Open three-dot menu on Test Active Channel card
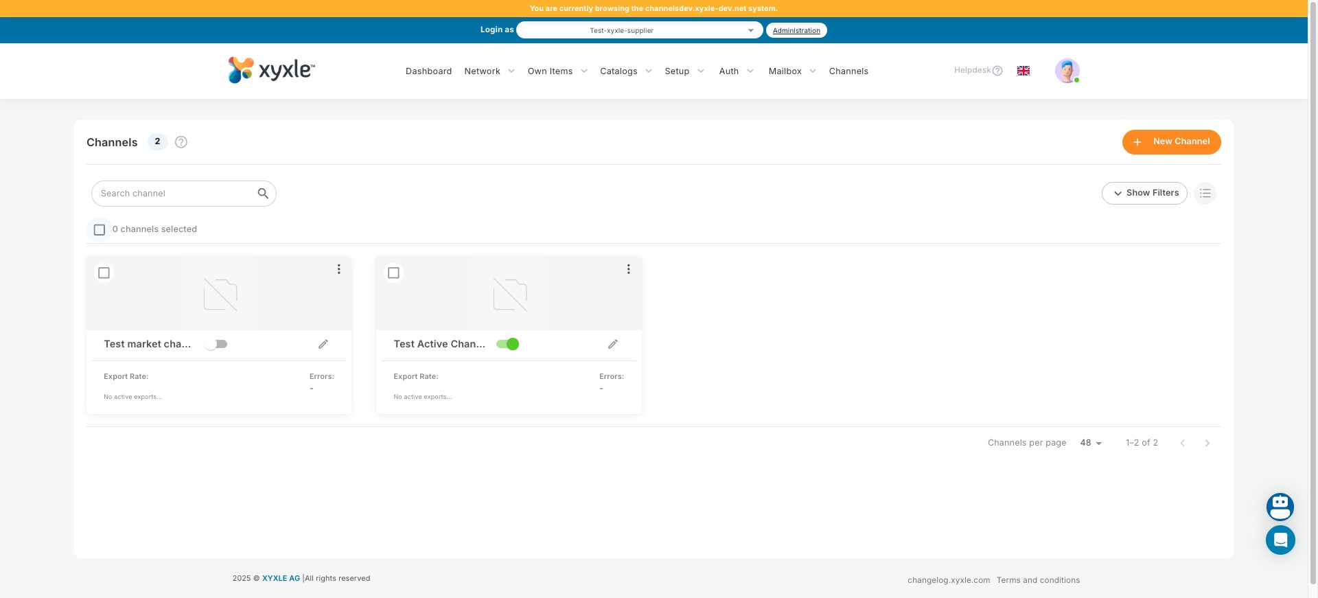 tap(628, 269)
